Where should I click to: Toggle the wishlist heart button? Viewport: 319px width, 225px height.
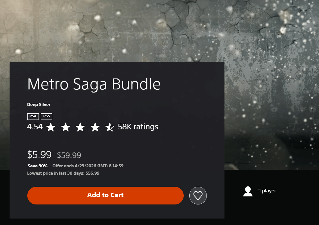(198, 195)
